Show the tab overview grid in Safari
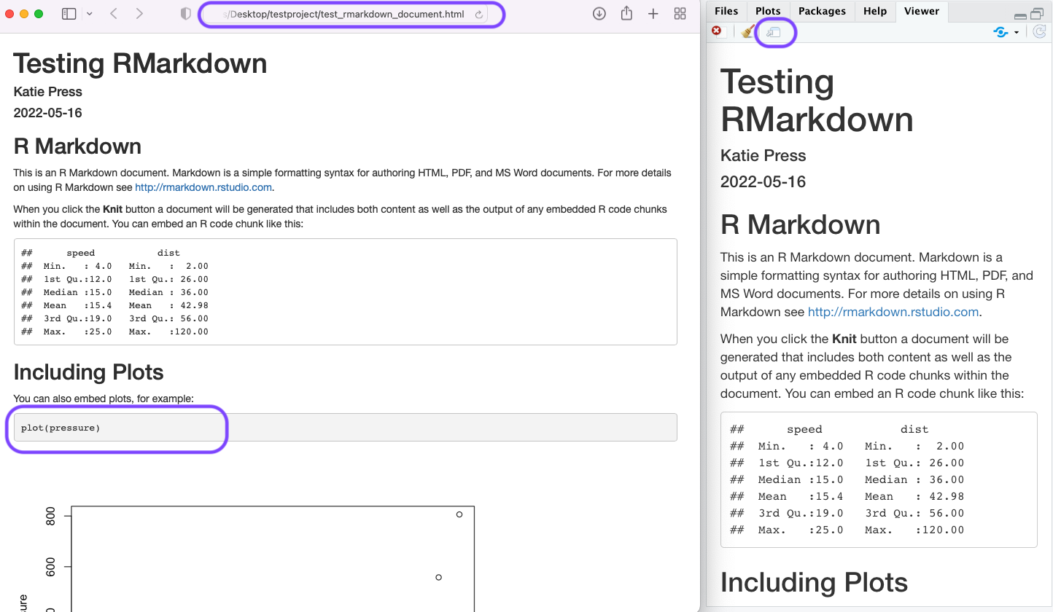Image resolution: width=1053 pixels, height=612 pixels. 680,14
